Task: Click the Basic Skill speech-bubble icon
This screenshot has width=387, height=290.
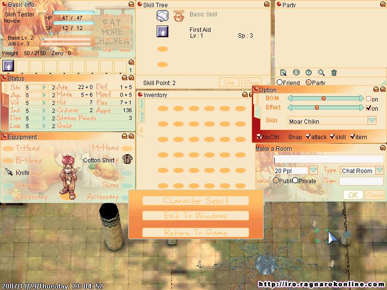Action: point(163,16)
